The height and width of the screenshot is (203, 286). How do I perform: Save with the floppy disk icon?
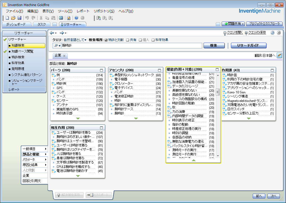[19, 18]
